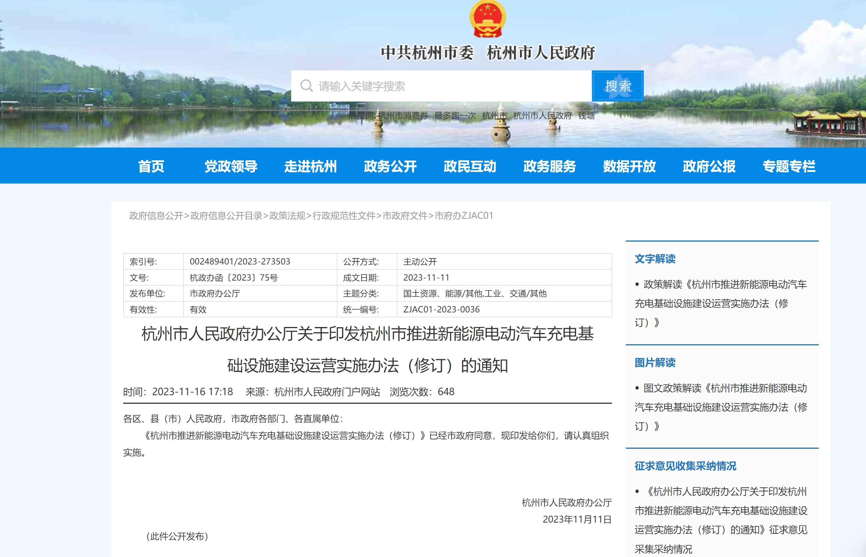Open the 数据开放 navigation menu

coord(630,167)
